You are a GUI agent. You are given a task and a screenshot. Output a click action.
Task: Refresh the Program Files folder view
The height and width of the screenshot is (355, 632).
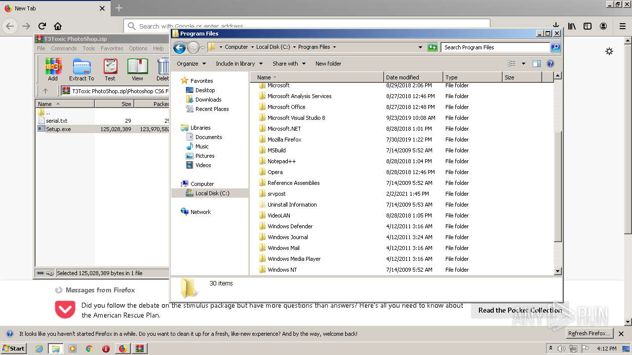click(433, 47)
